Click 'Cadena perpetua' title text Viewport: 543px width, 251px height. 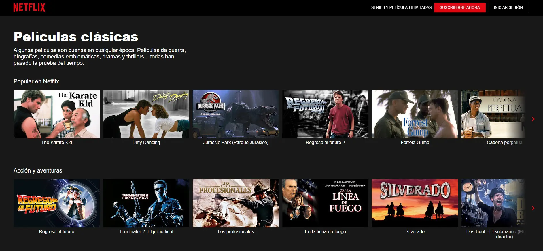click(504, 142)
